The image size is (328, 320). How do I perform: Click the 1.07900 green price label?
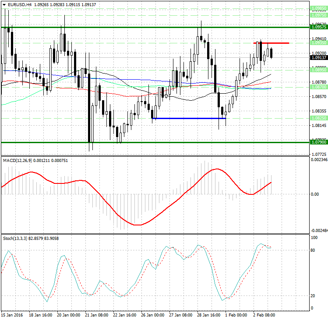tap(318, 142)
